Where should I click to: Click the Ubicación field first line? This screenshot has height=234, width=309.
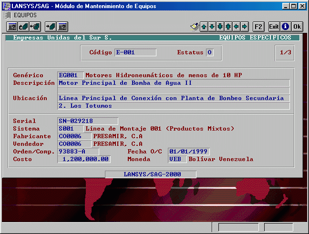[x=174, y=98]
